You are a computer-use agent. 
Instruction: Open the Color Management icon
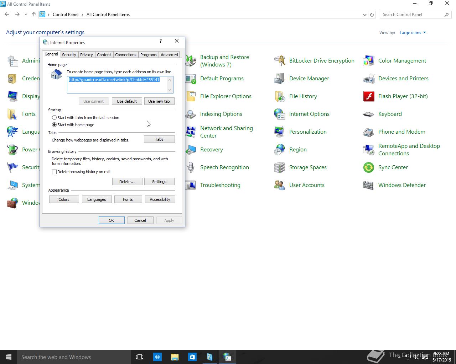pyautogui.click(x=369, y=61)
